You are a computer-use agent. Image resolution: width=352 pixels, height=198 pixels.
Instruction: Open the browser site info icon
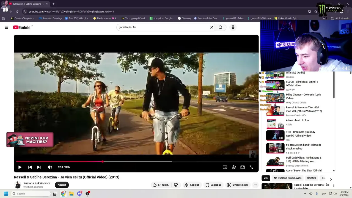coord(25,12)
